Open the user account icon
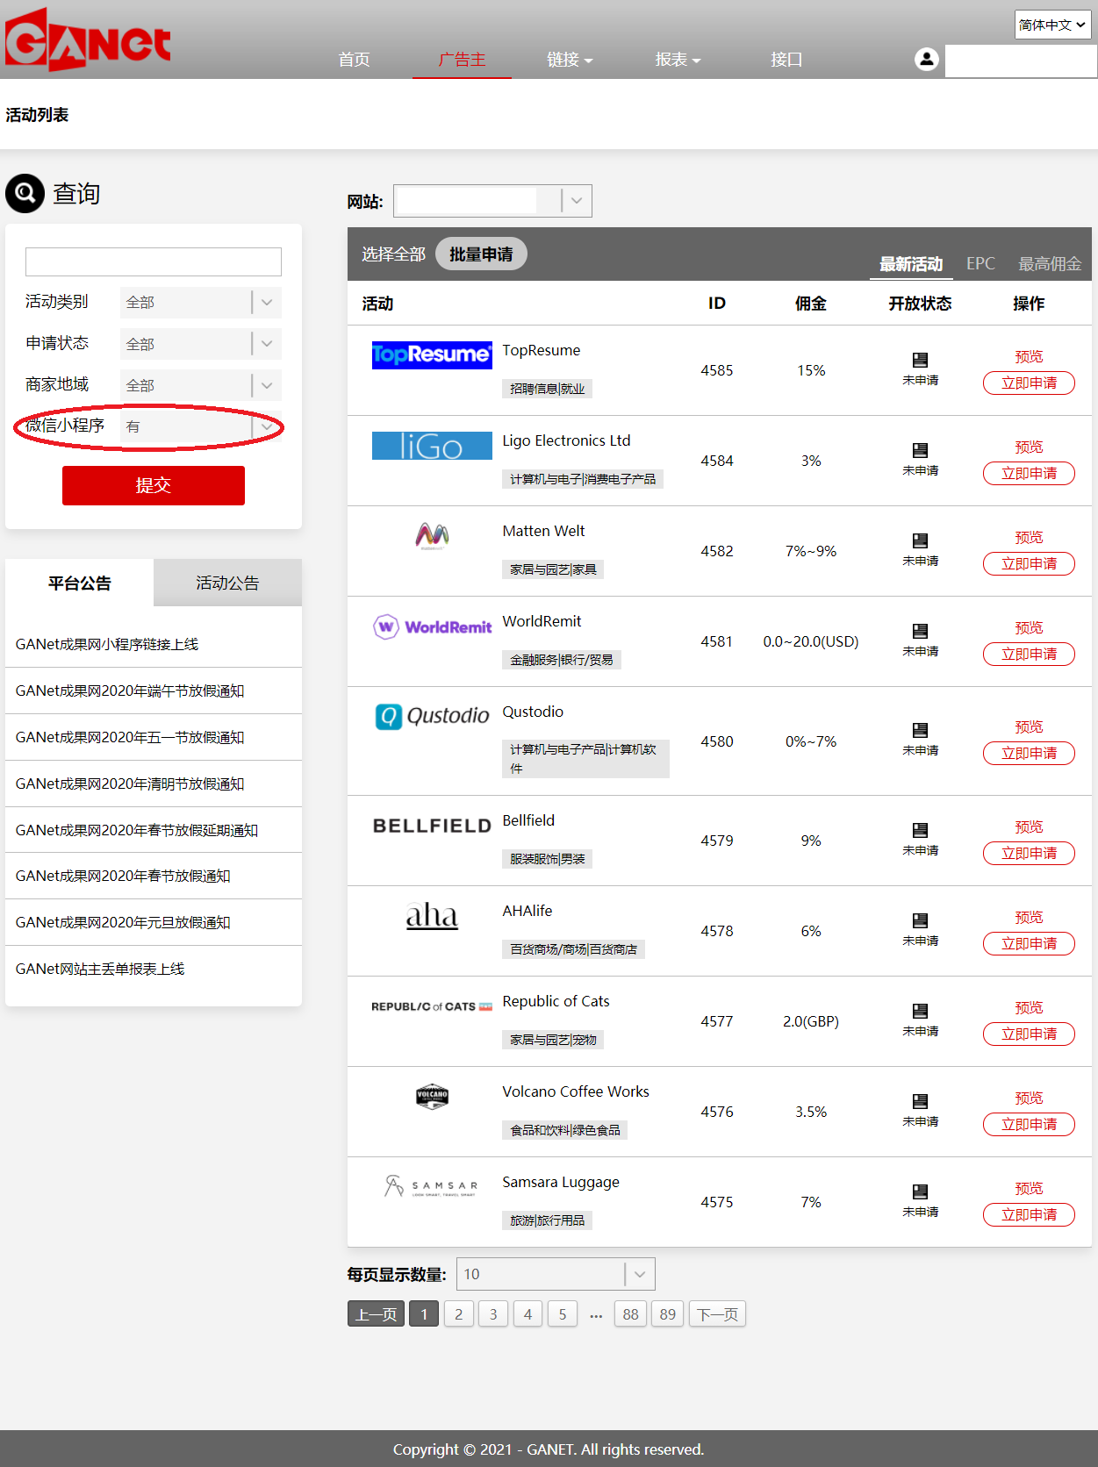 926,59
